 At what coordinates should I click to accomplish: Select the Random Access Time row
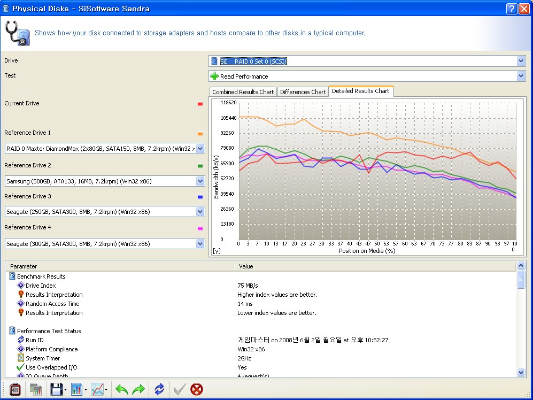261,303
